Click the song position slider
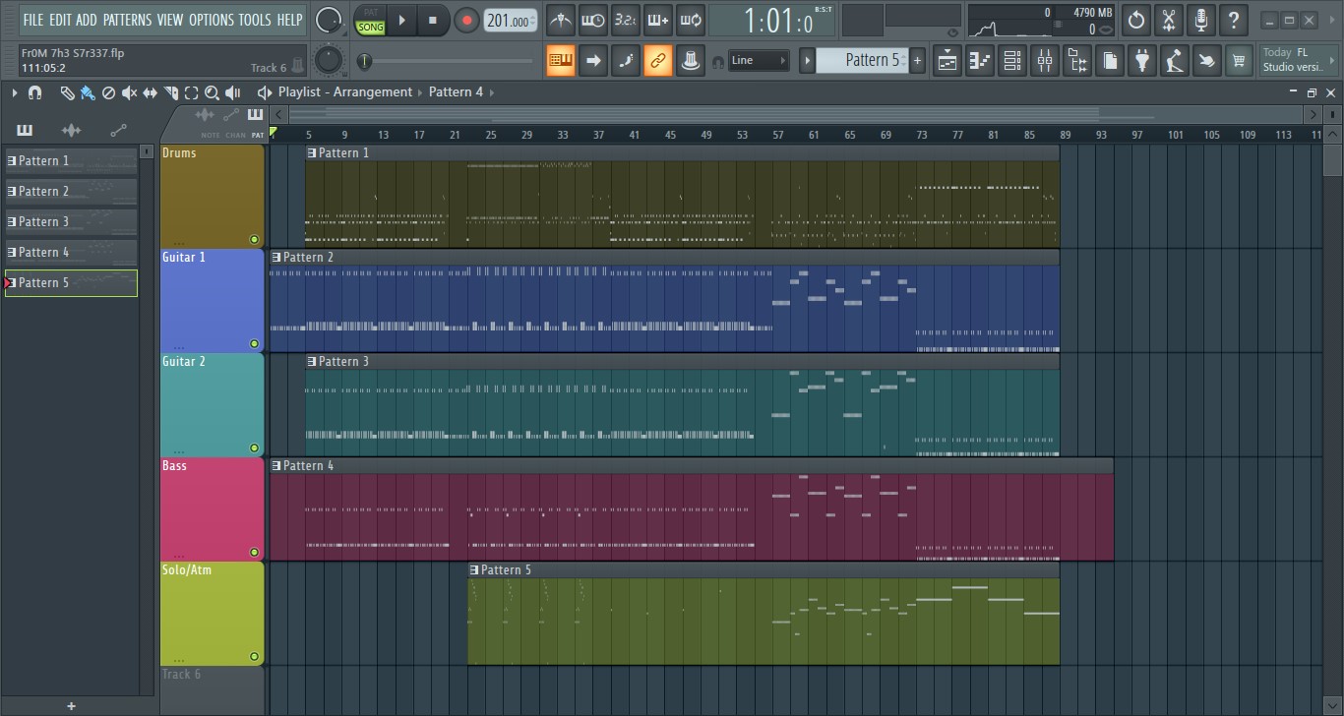Viewport: 1344px width, 716px height. point(448,61)
